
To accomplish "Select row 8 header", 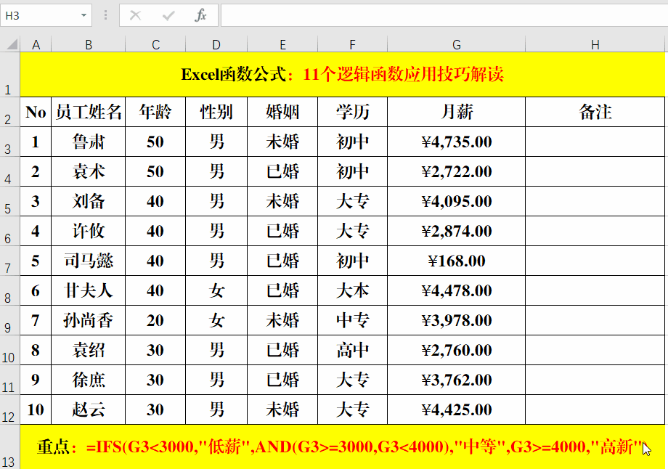I will pyautogui.click(x=9, y=290).
